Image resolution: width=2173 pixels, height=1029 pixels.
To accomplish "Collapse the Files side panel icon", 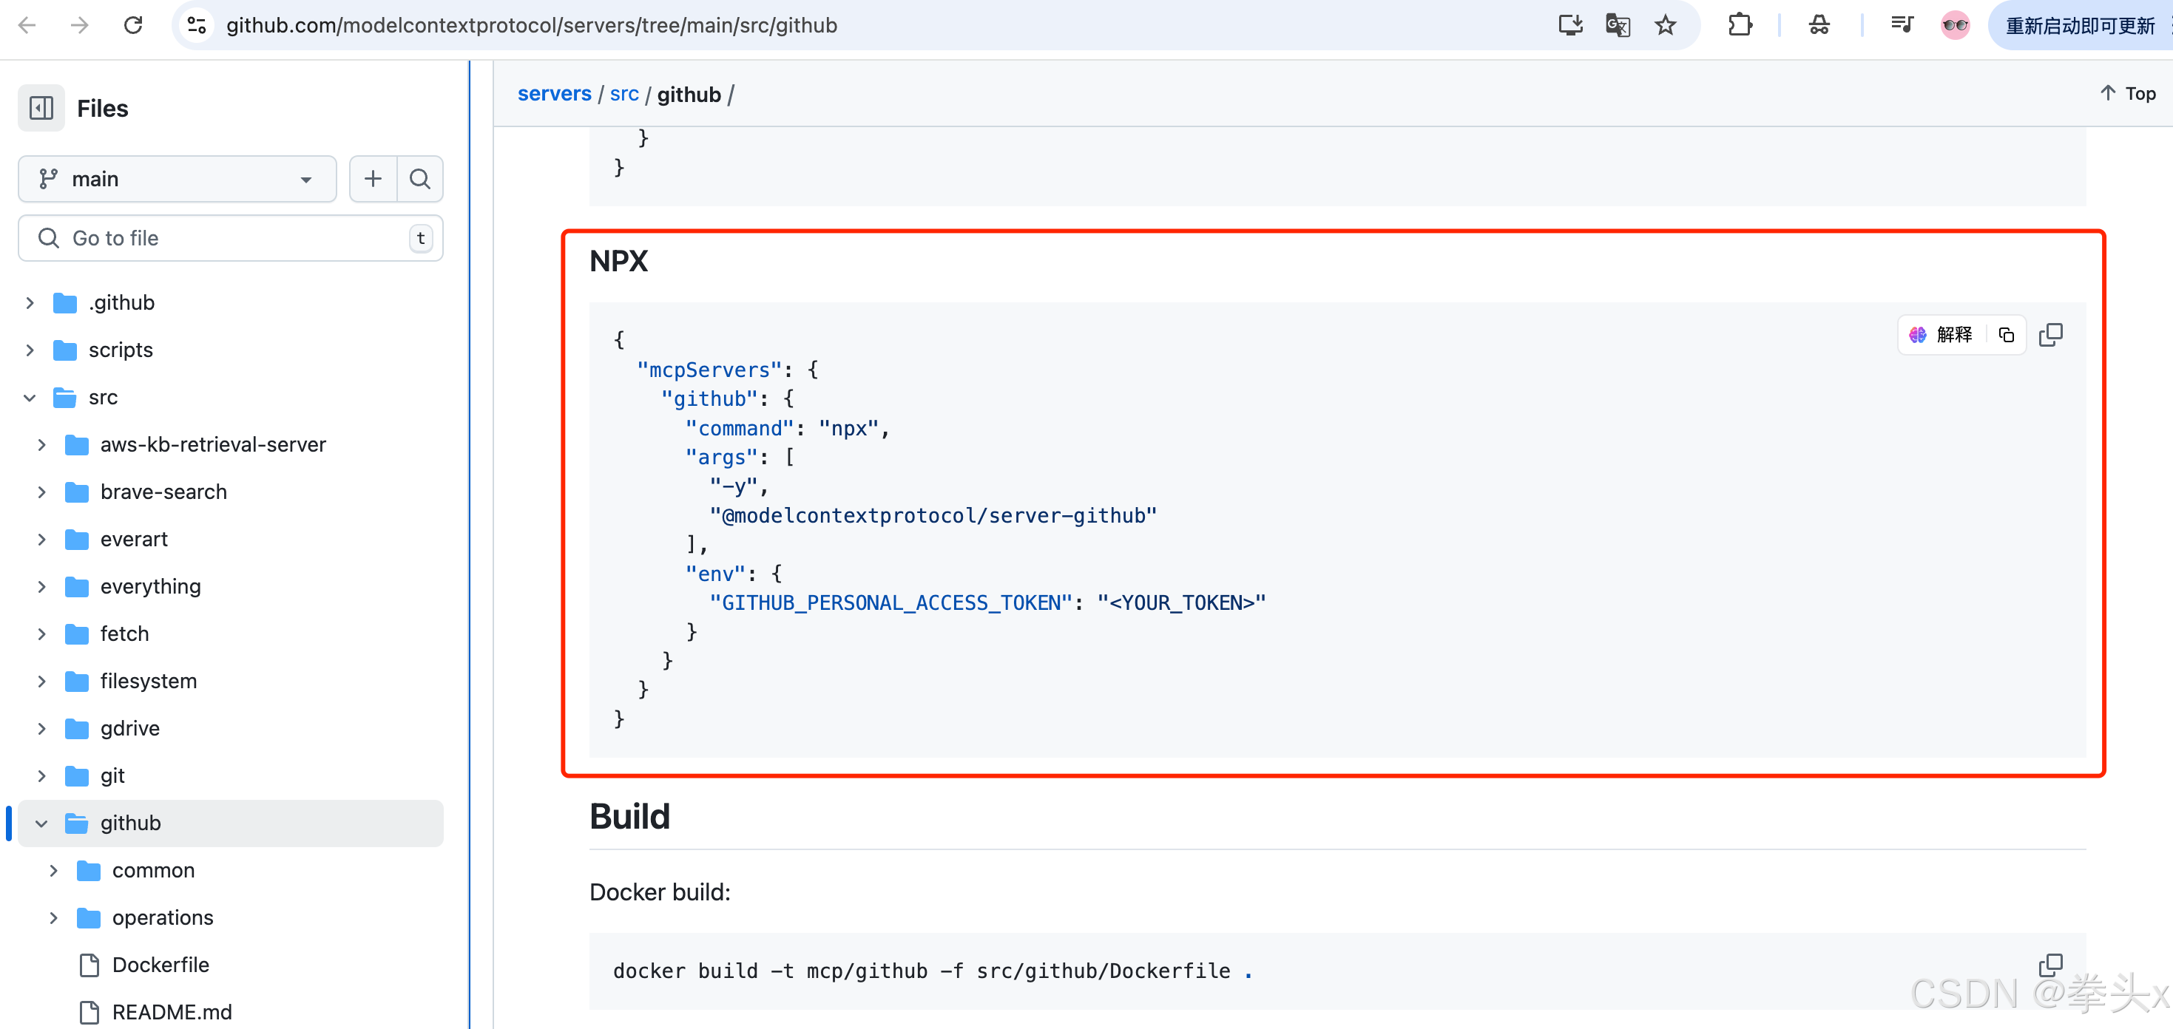I will (x=41, y=108).
